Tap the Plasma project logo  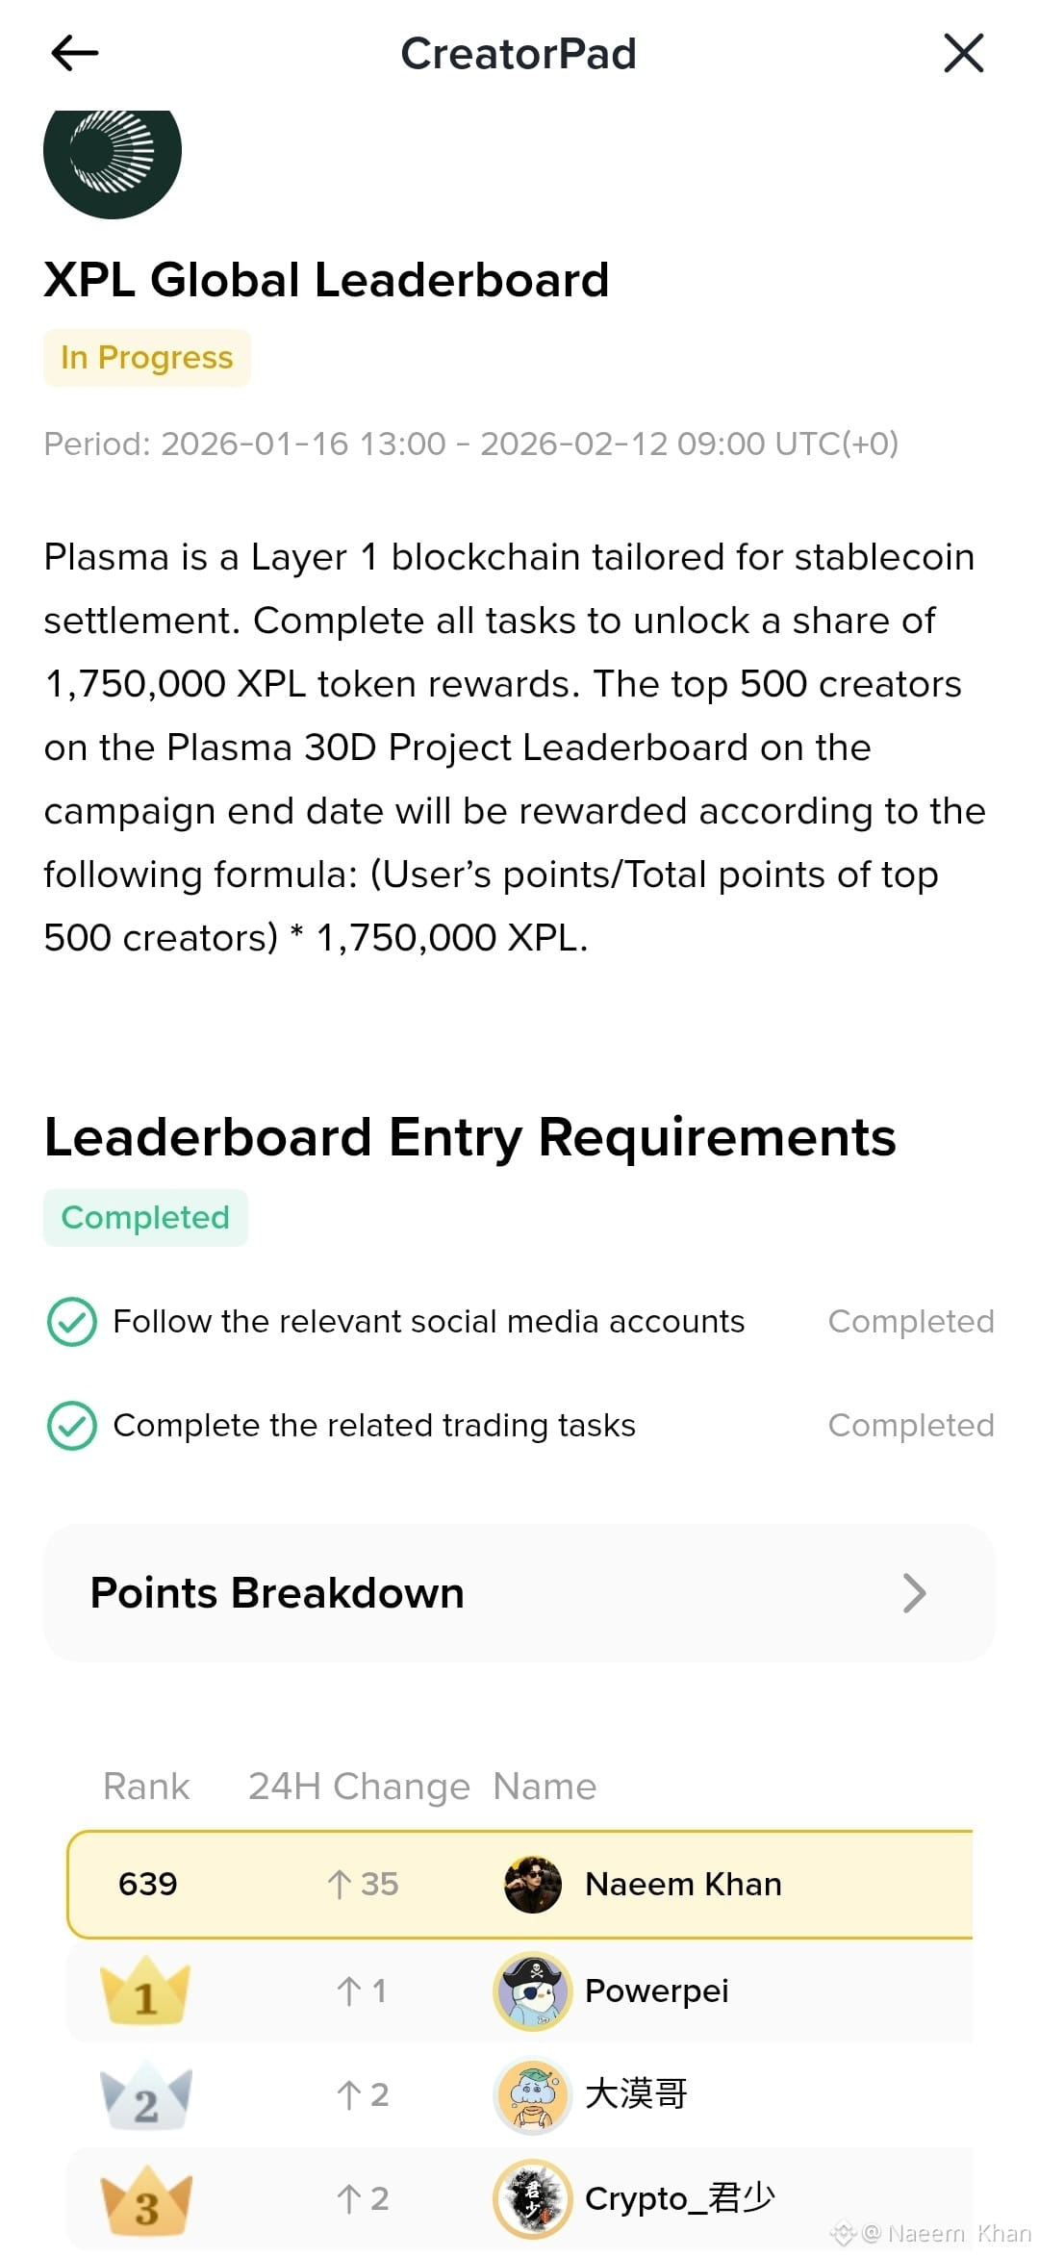point(113,156)
